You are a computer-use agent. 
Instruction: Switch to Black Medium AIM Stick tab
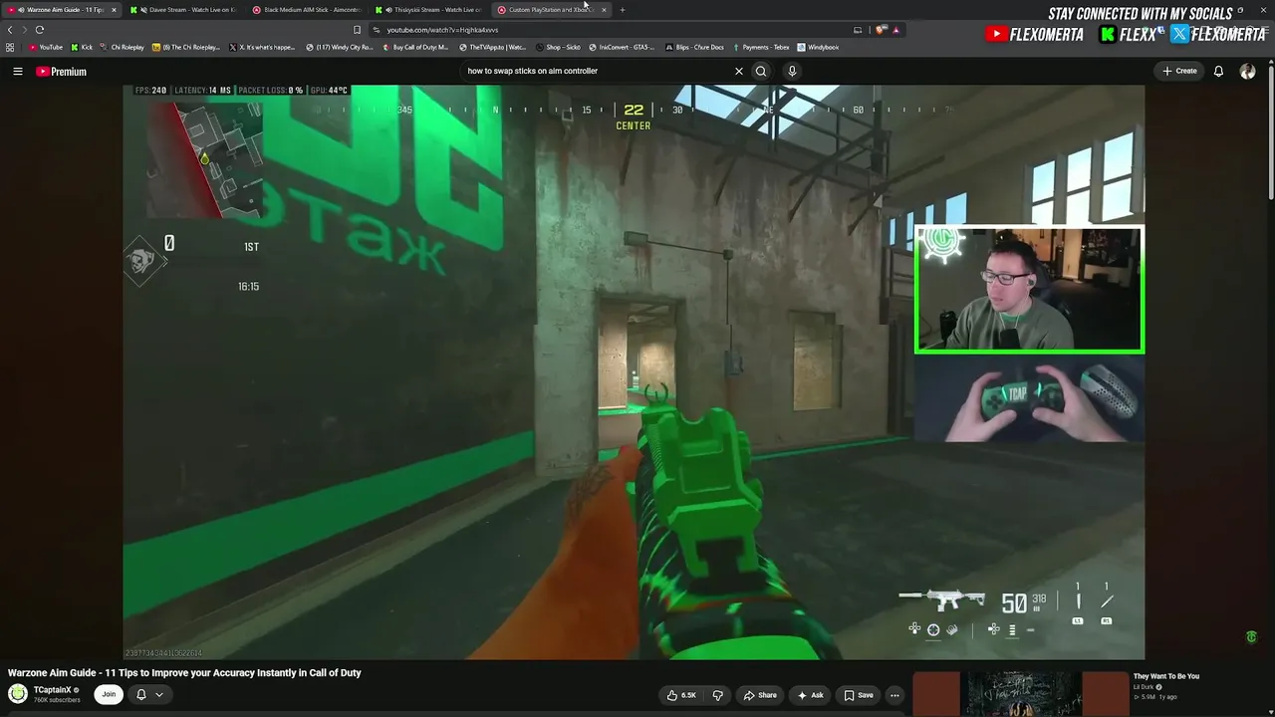[307, 10]
